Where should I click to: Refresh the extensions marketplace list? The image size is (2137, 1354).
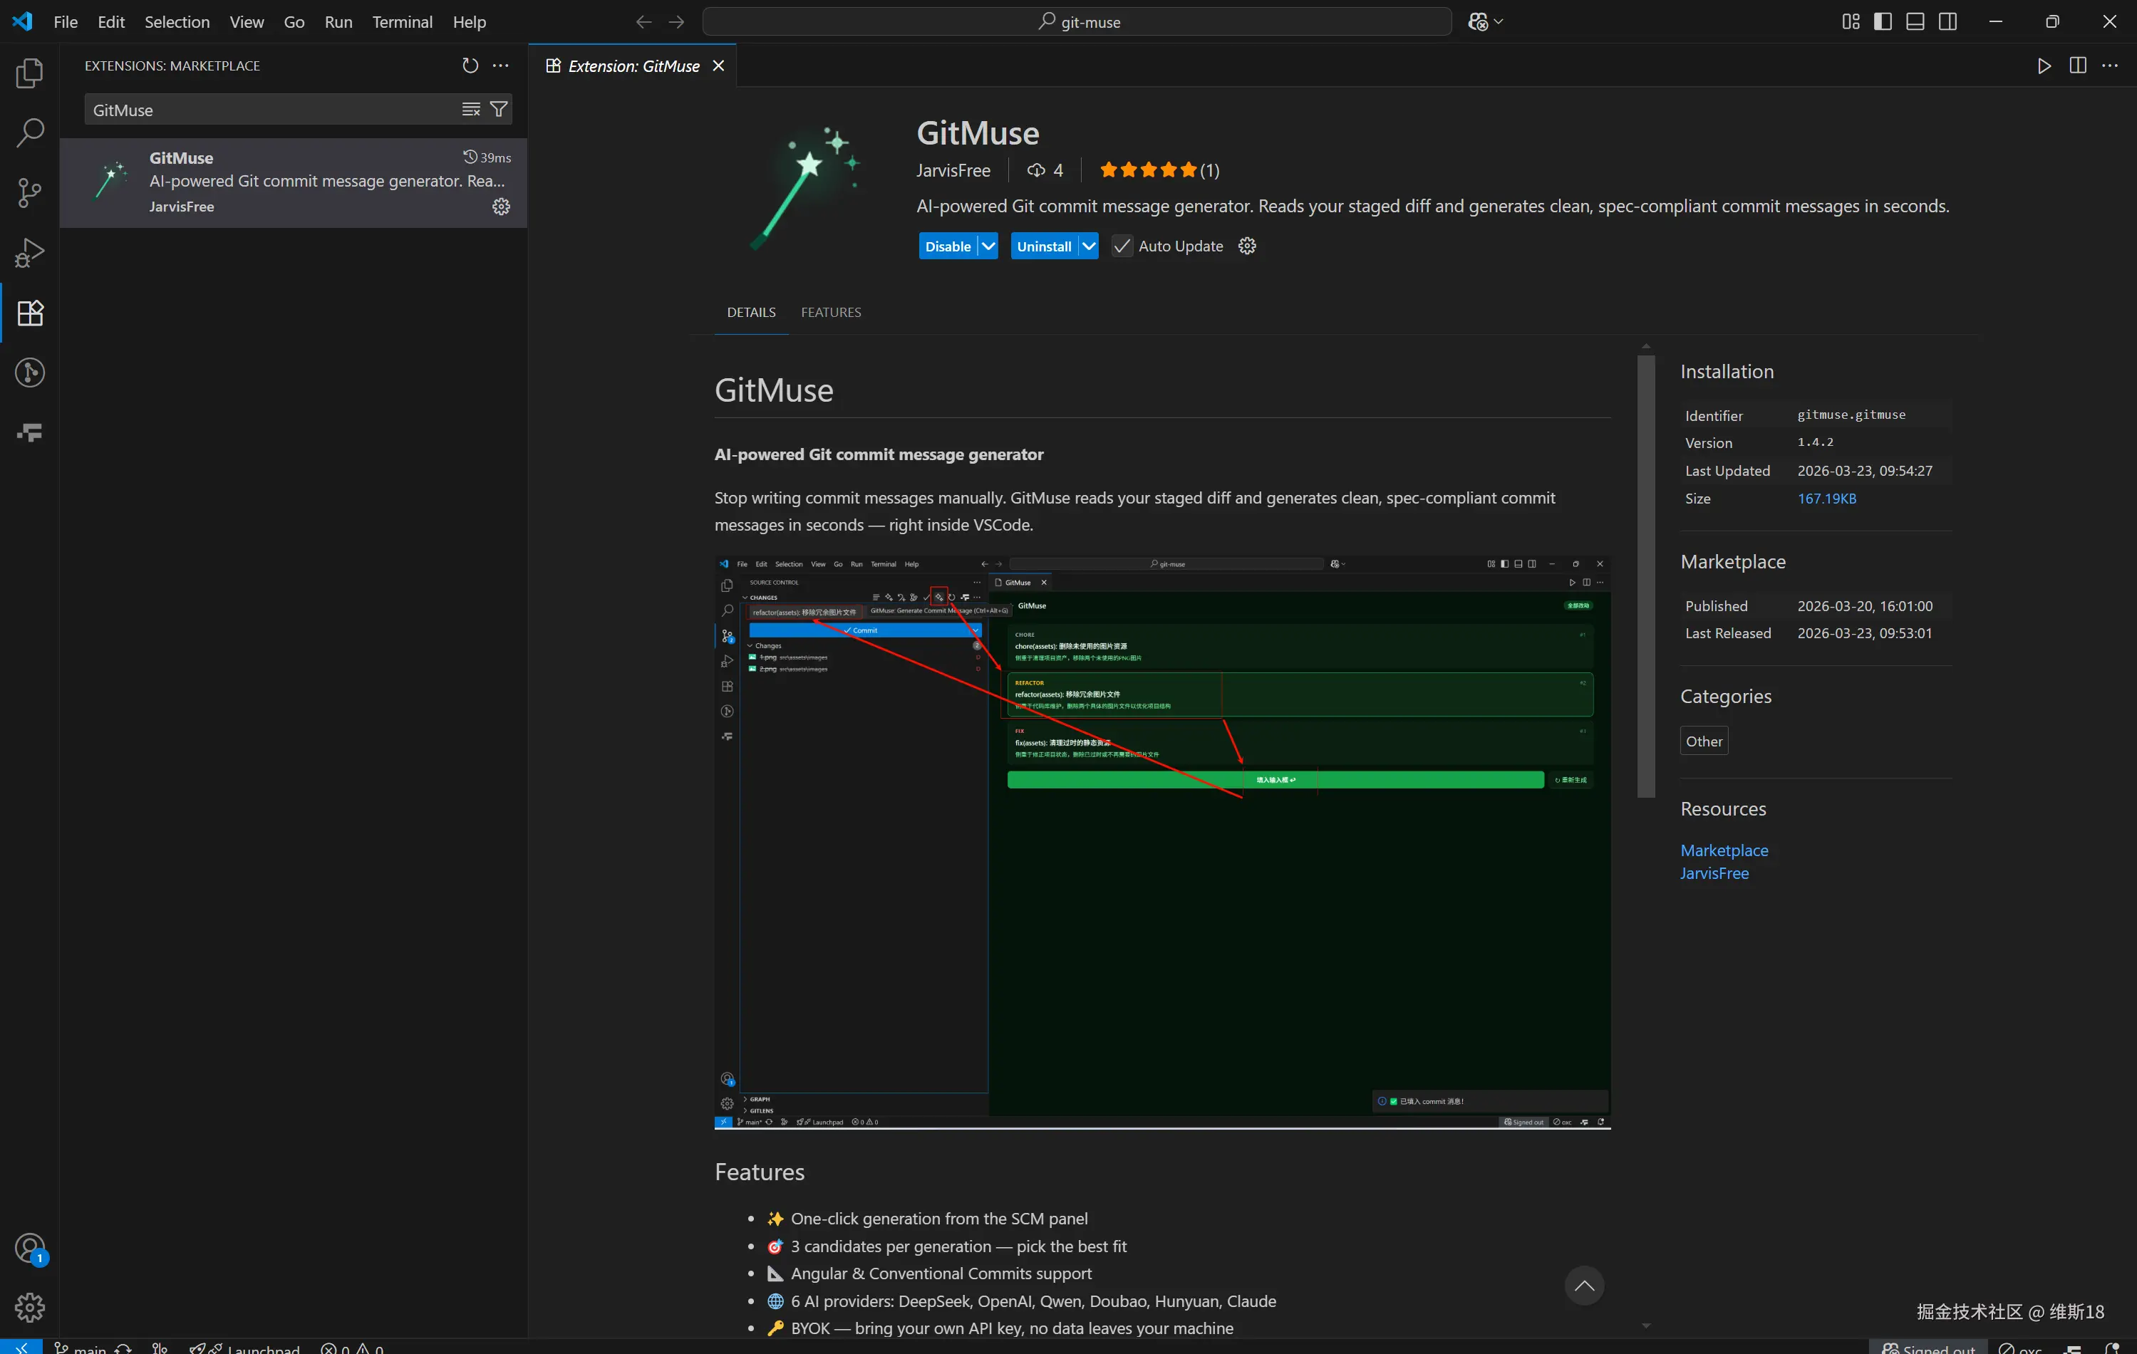click(x=470, y=66)
